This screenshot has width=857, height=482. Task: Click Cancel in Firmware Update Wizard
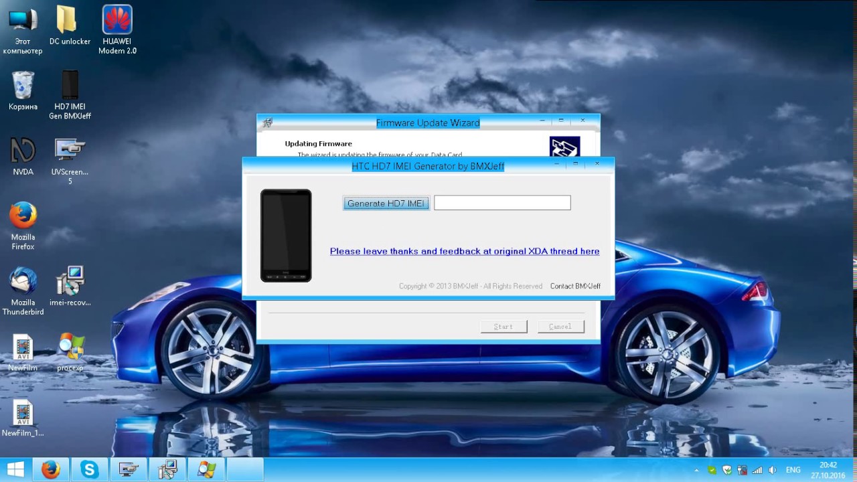click(560, 326)
